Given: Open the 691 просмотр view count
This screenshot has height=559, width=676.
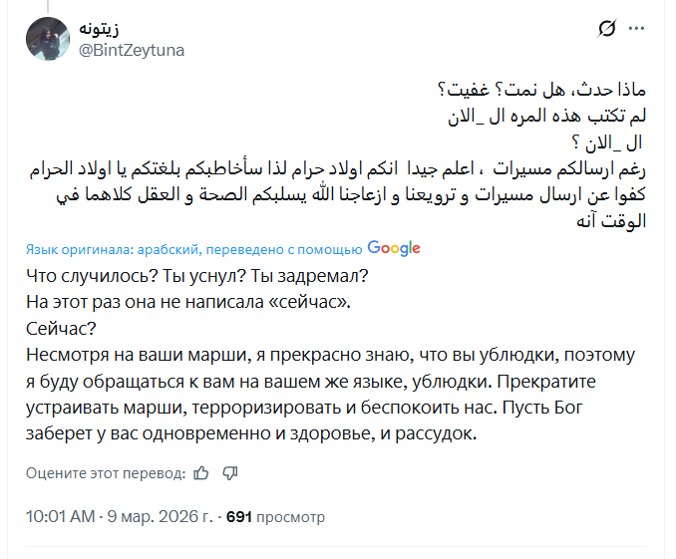Looking at the screenshot, I should [x=276, y=517].
